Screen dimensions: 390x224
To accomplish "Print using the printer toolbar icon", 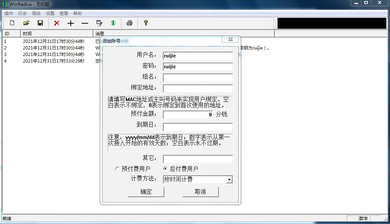I will pyautogui.click(x=130, y=23).
